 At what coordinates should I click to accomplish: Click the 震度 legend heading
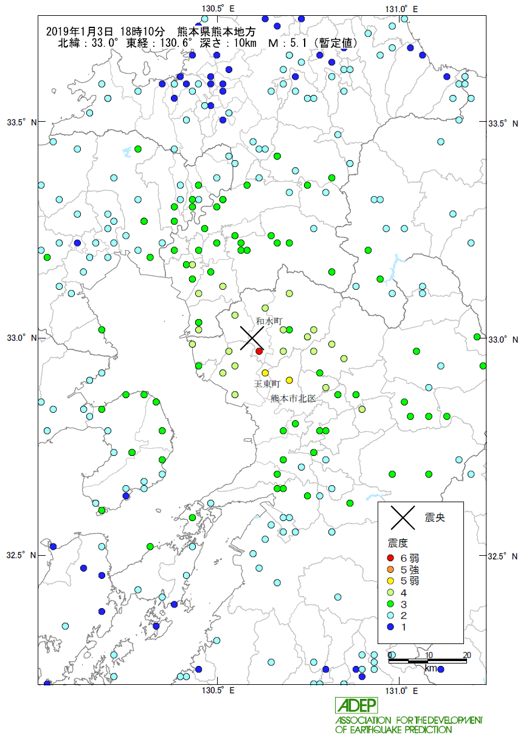point(397,543)
